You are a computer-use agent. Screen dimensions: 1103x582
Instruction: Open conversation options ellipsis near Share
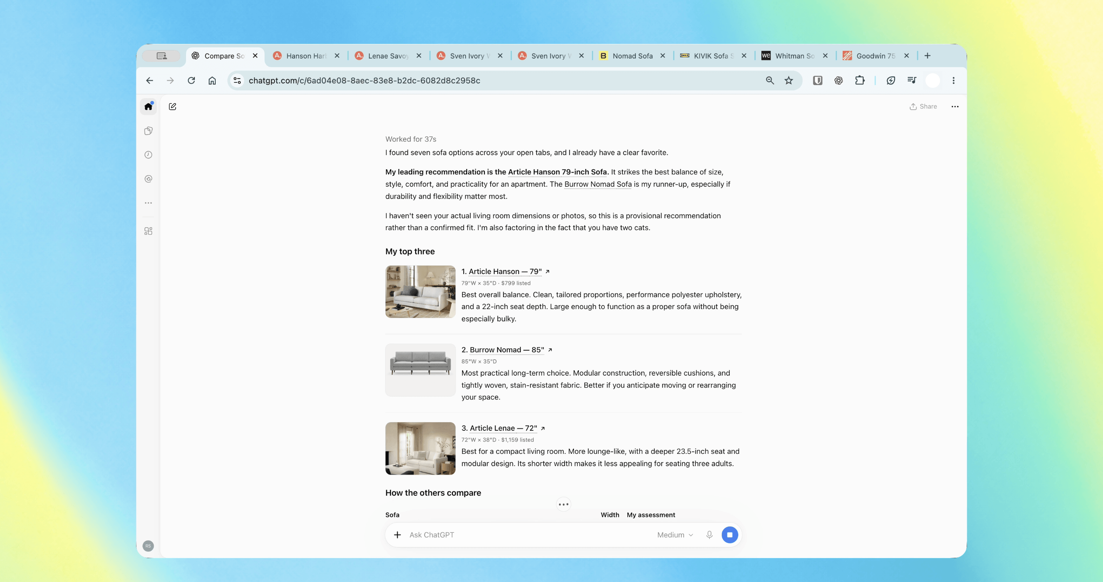tap(955, 107)
